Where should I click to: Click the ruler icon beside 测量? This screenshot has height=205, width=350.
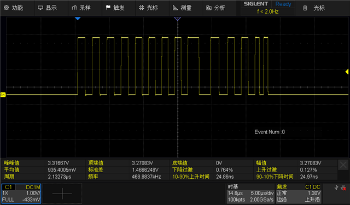click(x=175, y=8)
